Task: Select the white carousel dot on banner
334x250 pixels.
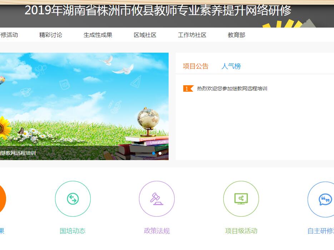Action: (160, 153)
